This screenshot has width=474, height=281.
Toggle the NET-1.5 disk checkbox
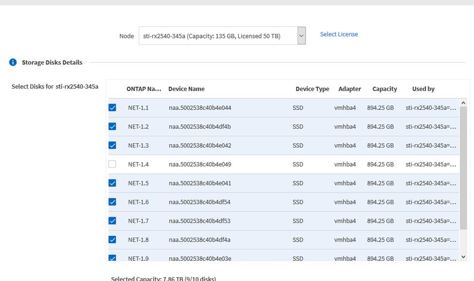click(112, 183)
